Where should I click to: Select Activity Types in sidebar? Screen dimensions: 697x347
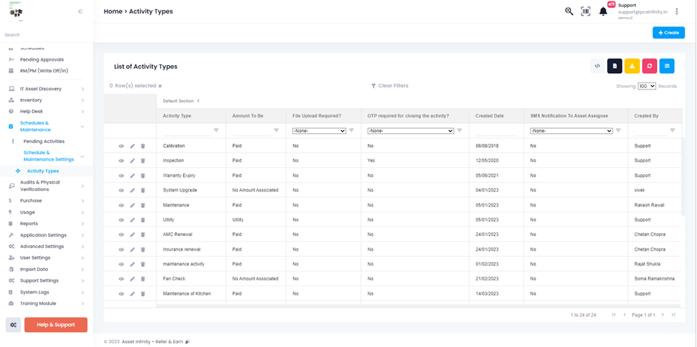click(43, 171)
